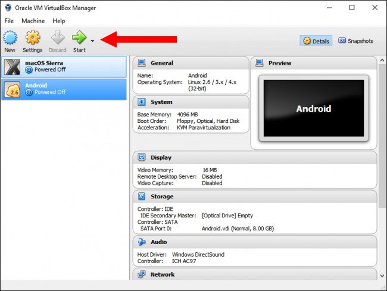Start the VM with green arrow
Viewport: 387px width, 291px height.
tap(79, 39)
